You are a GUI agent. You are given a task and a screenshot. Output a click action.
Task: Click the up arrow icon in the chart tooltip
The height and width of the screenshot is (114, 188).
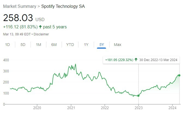pos(136,59)
